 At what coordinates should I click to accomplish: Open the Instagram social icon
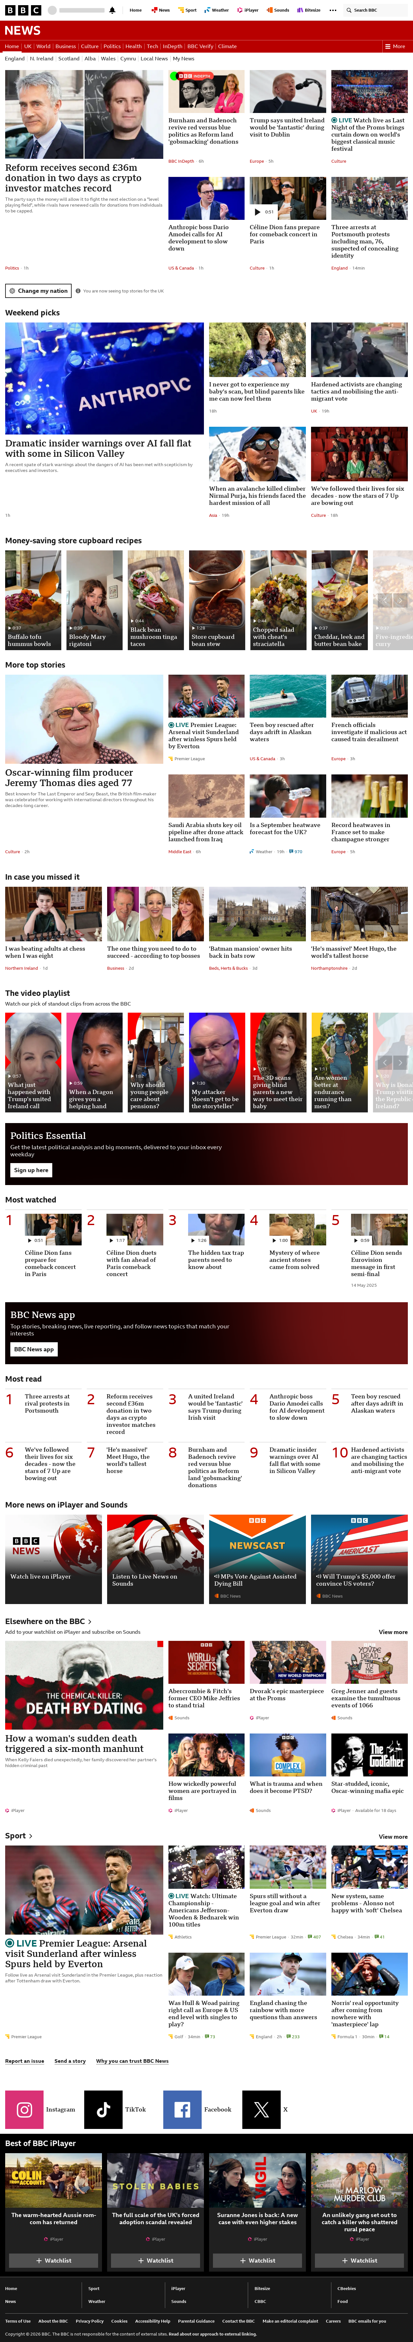(25, 2109)
